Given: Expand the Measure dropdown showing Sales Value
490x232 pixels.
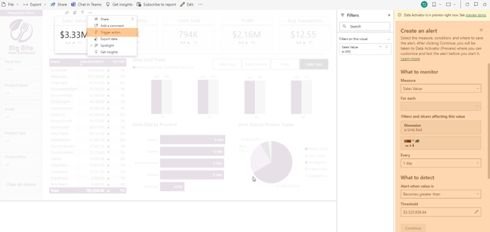Looking at the screenshot, I should [x=440, y=89].
